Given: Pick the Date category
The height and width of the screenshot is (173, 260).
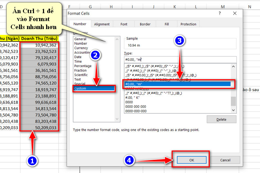Looking at the screenshot, I should (x=78, y=57).
